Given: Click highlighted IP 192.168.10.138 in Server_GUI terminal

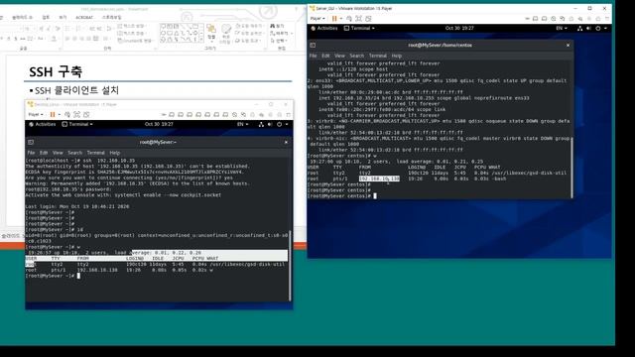Looking at the screenshot, I should [x=379, y=178].
